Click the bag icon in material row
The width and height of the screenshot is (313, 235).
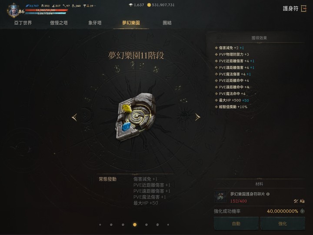point(302,201)
